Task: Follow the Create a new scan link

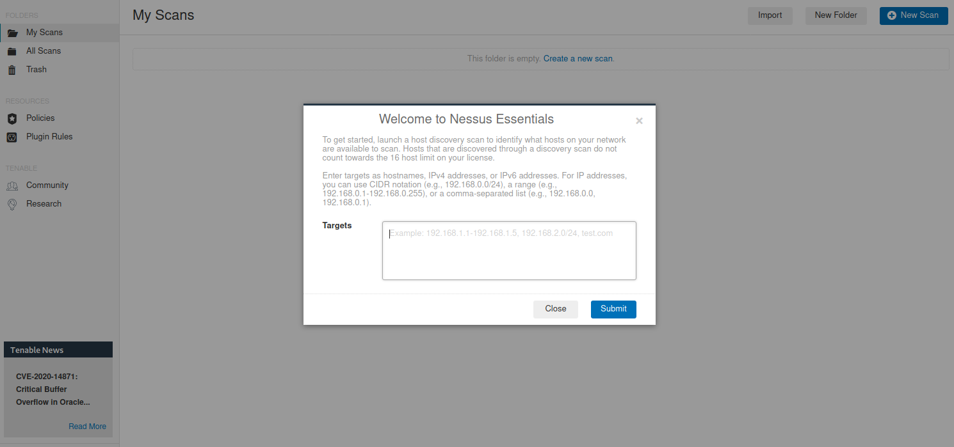Action: pyautogui.click(x=578, y=59)
